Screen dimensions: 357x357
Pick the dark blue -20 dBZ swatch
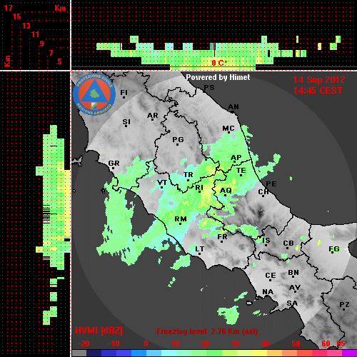(94, 353)
